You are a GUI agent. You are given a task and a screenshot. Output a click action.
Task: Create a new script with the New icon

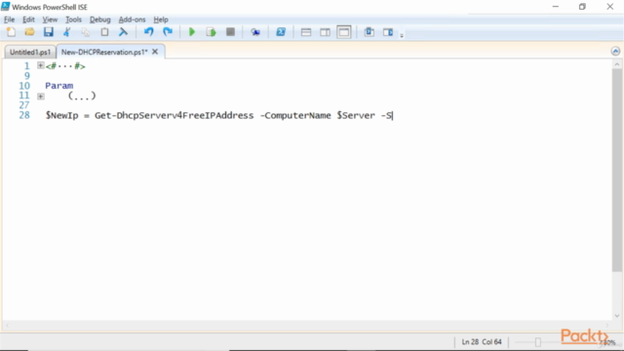click(x=11, y=32)
